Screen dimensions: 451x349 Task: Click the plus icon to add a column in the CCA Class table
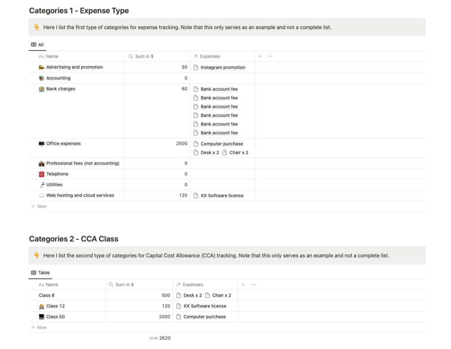pyautogui.click(x=243, y=285)
